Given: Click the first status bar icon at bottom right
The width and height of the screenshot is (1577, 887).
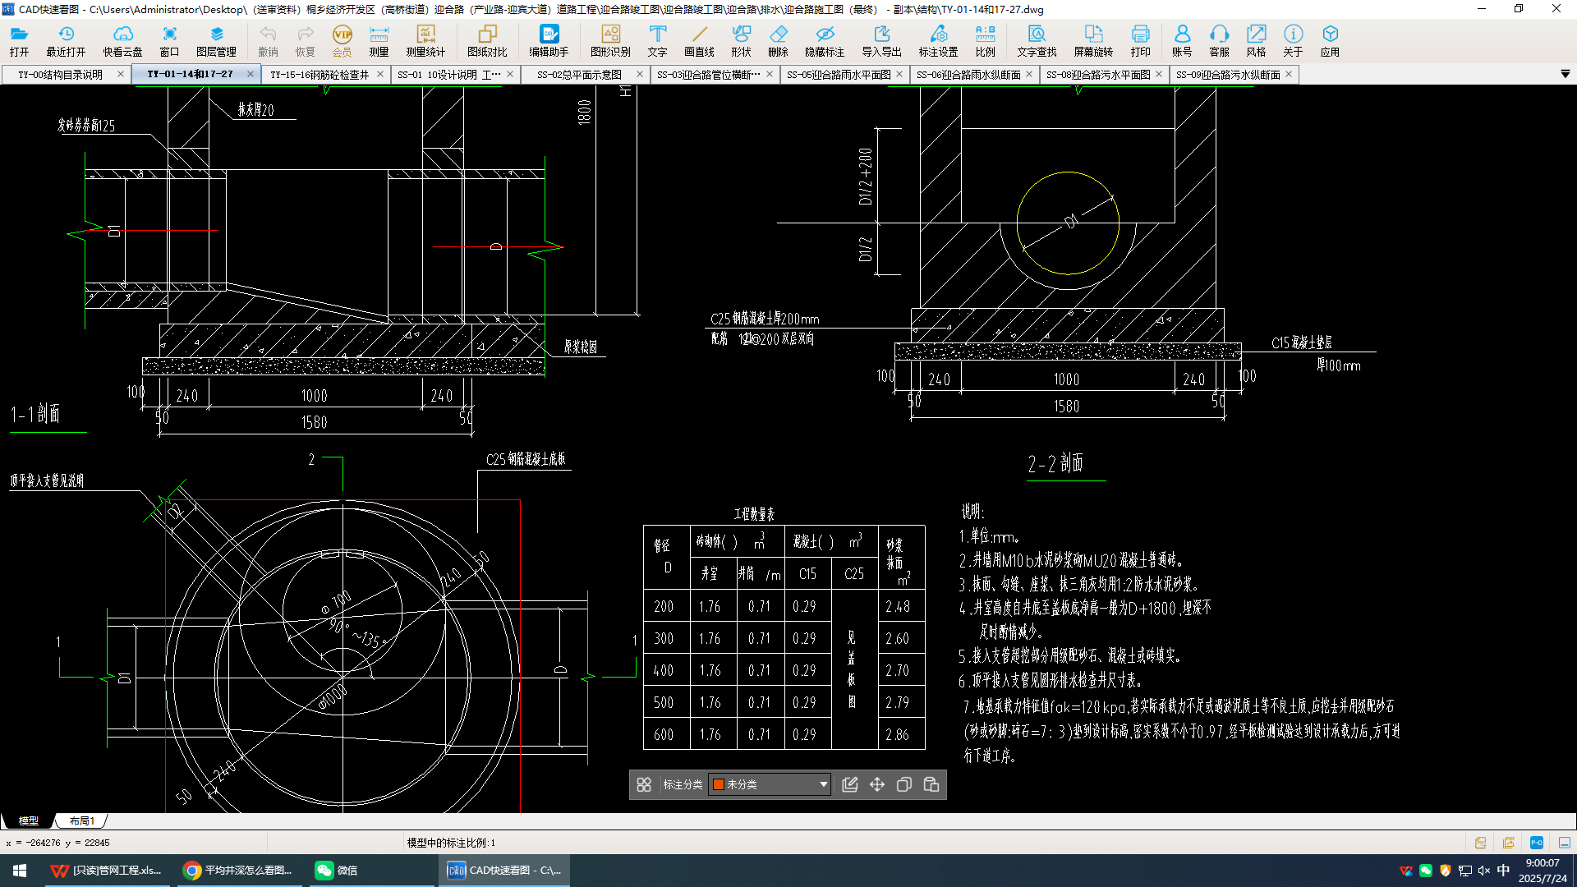Looking at the screenshot, I should [x=1481, y=843].
